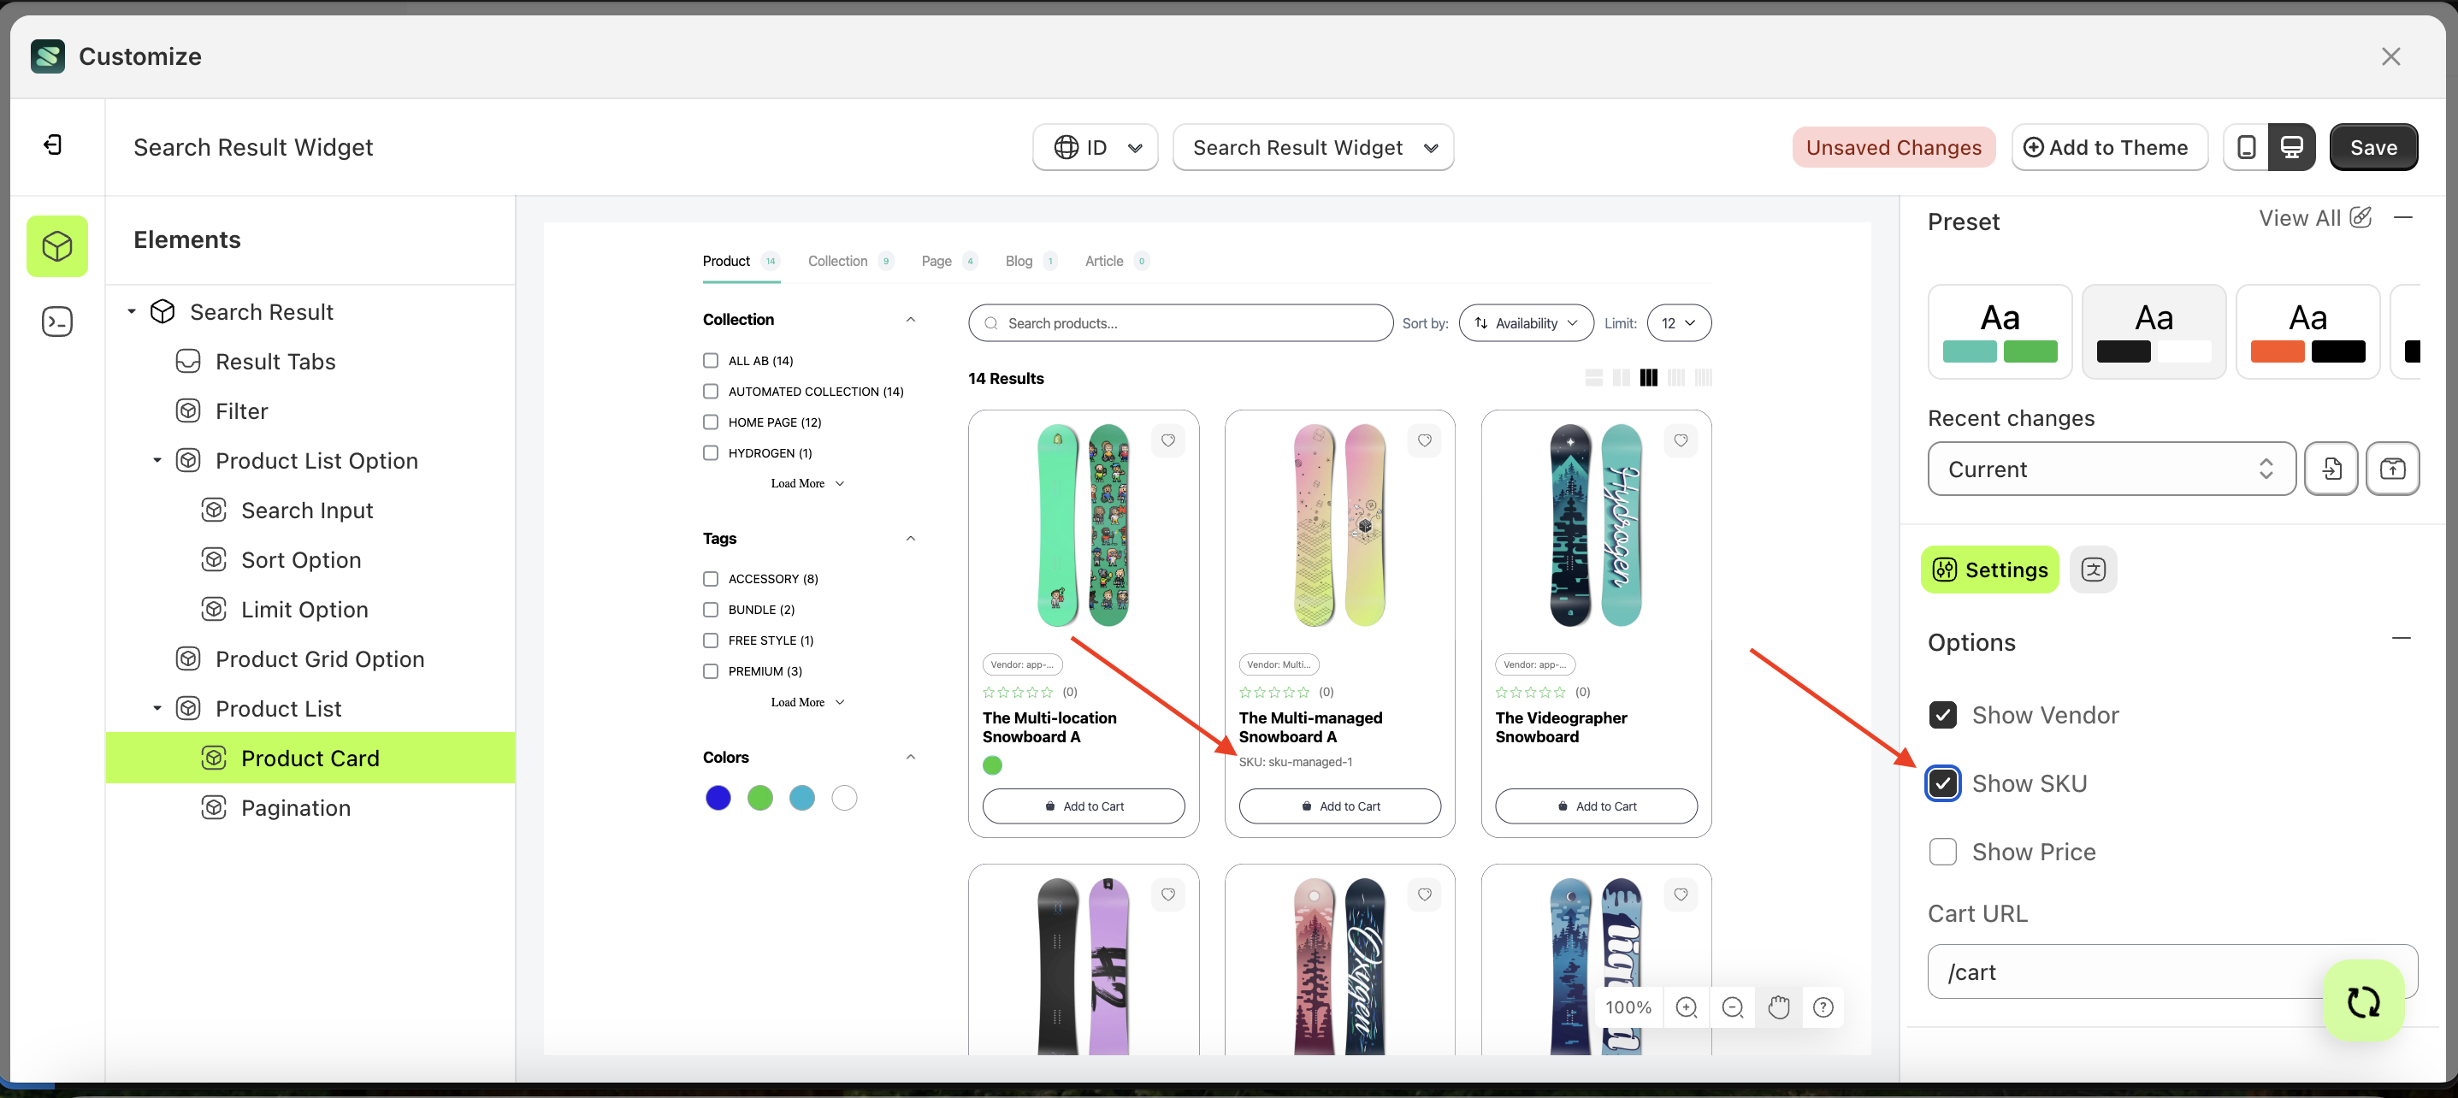Open the code console sidebar icon

57,322
